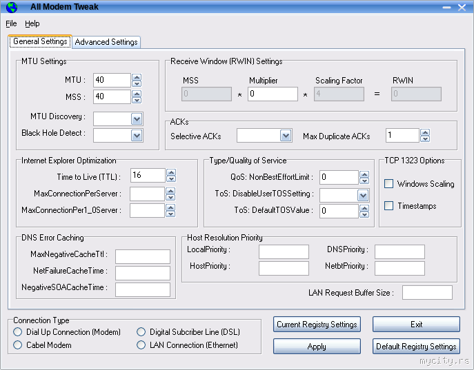This screenshot has height=370, width=474.
Task: Decrease ToS DefaultTOSValue spinner value
Action: click(363, 214)
